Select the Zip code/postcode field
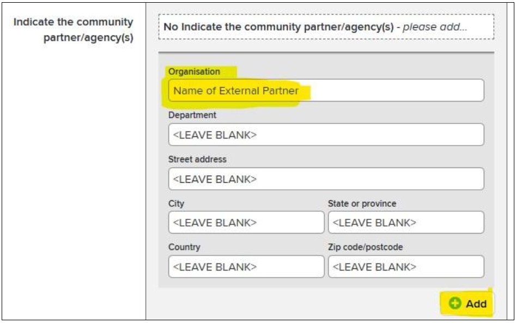This screenshot has height=323, width=516. click(x=405, y=267)
